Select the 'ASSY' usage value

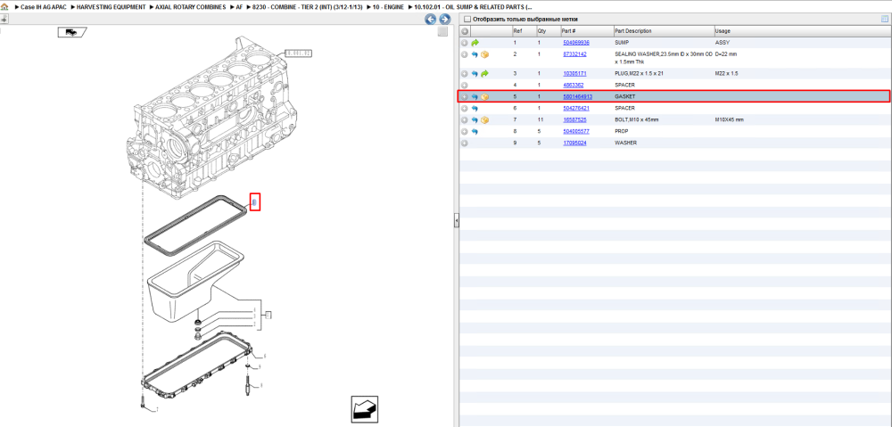[723, 43]
